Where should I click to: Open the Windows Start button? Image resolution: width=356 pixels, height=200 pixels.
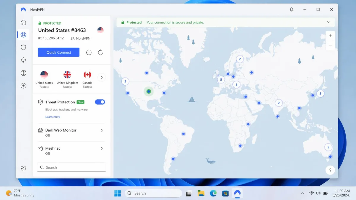pos(117,193)
